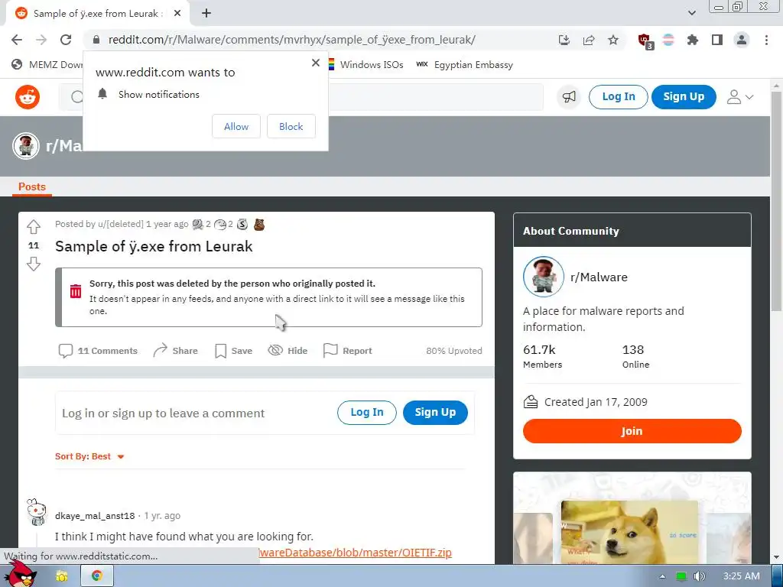Click the bear award icon on post
This screenshot has width=783, height=587.
click(x=258, y=225)
